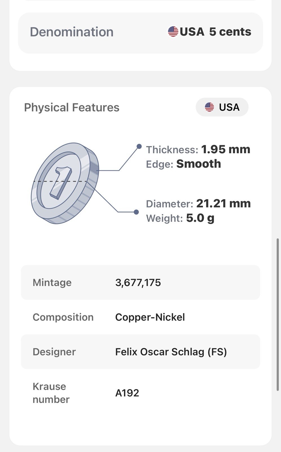This screenshot has width=281, height=452.
Task: Tap the thickness callout dot
Action: pos(139,146)
